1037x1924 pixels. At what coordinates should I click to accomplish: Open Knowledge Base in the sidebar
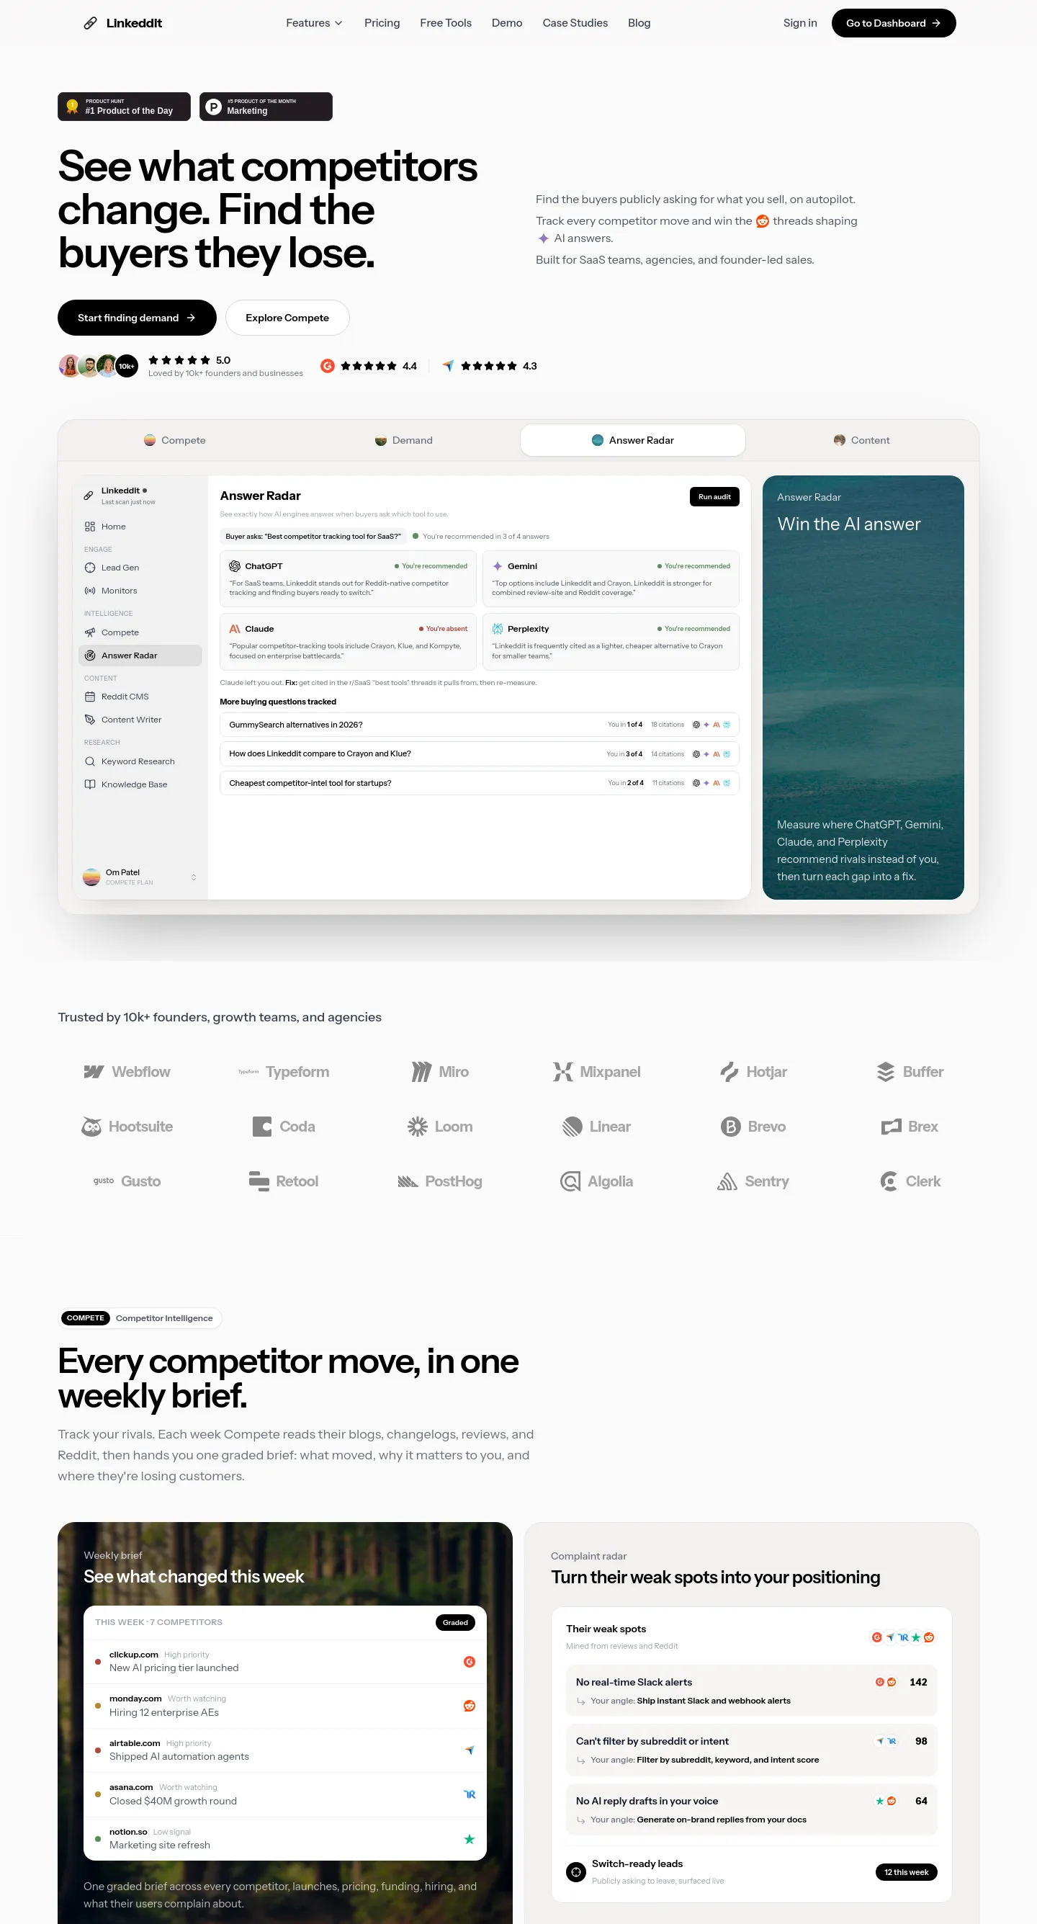[140, 784]
